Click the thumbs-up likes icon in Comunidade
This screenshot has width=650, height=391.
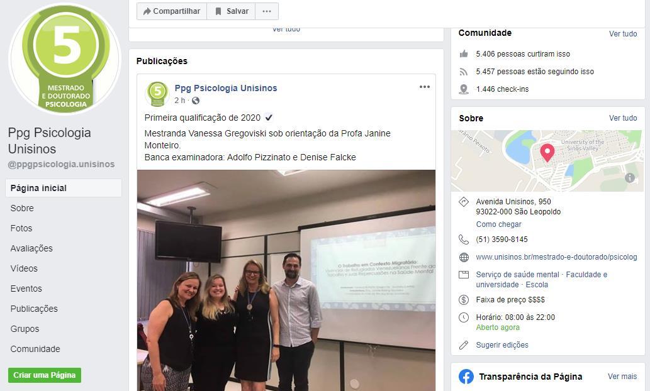[464, 54]
